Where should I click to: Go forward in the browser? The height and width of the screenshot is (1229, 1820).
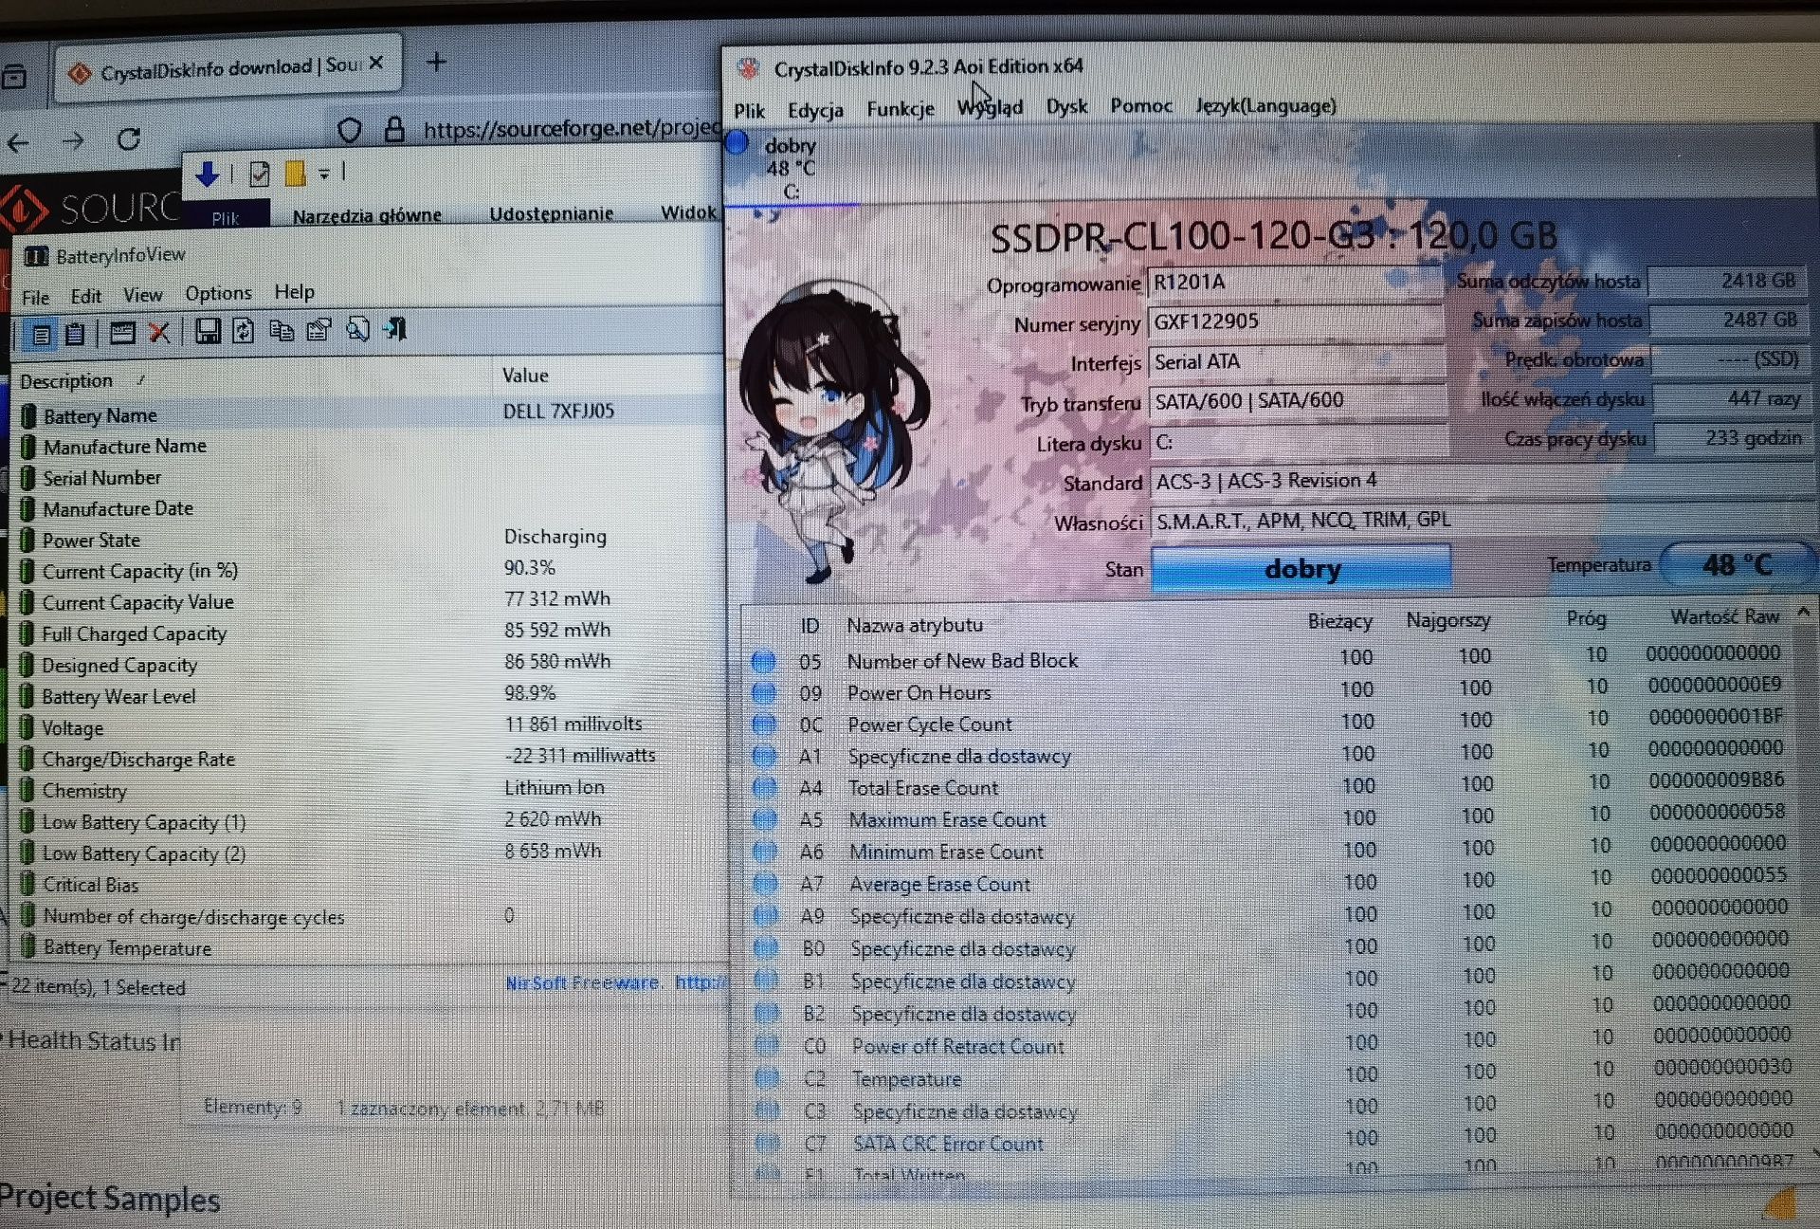click(73, 142)
